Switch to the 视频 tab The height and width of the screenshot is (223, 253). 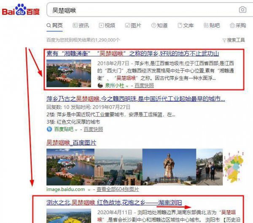click(107, 25)
